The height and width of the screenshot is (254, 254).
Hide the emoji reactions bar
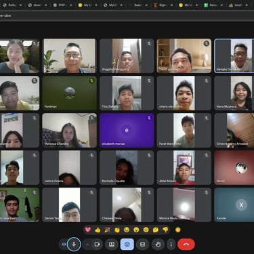coord(127,245)
